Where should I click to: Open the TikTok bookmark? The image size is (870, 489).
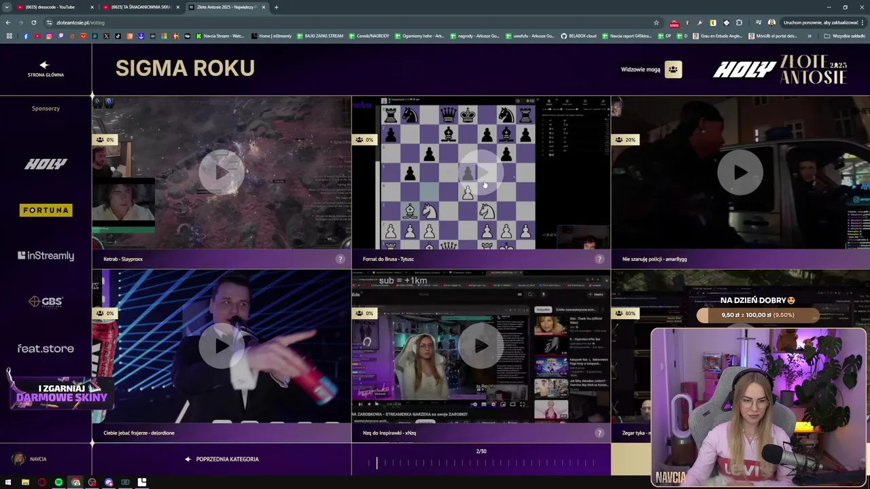(118, 36)
